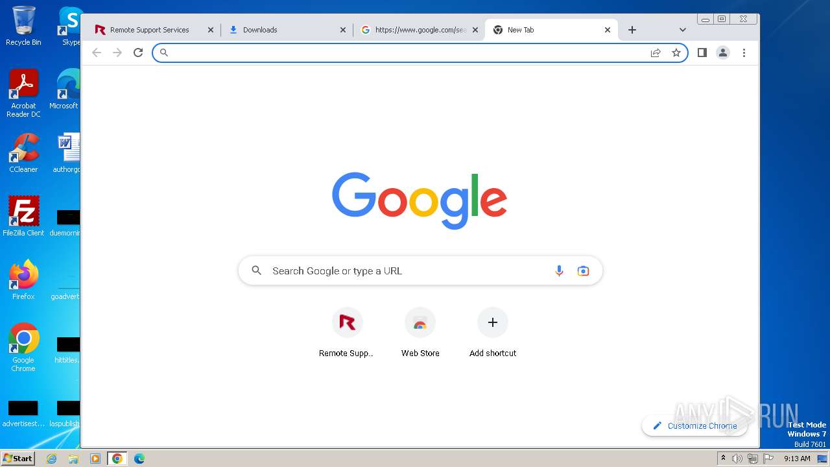The width and height of the screenshot is (830, 467).
Task: Click the Google logo
Action: pyautogui.click(x=420, y=200)
